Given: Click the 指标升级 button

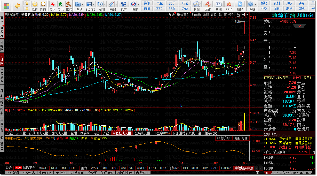Looking at the screenshot, I should pyautogui.click(x=224, y=138).
